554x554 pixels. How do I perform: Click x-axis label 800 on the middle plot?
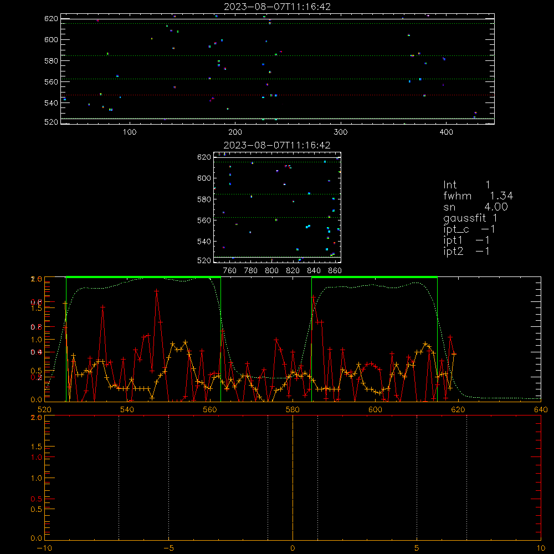271,271
